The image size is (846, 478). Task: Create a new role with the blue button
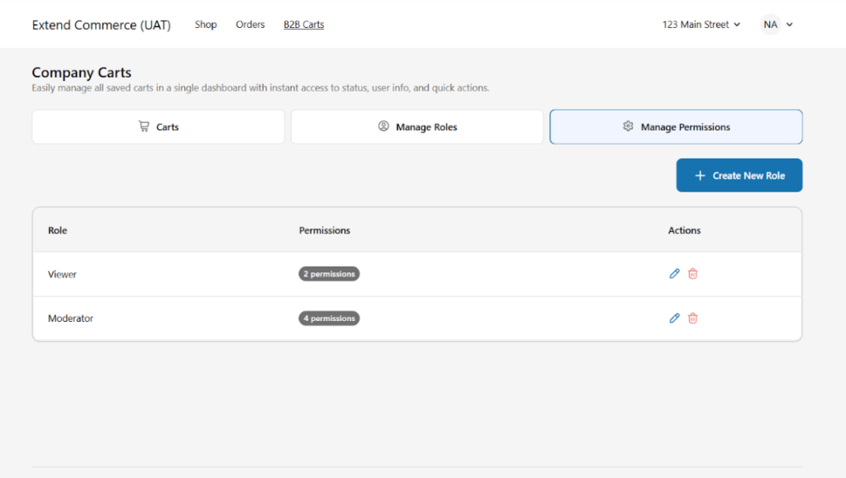tap(739, 175)
